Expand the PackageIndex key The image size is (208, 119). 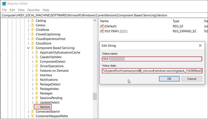[33, 89]
